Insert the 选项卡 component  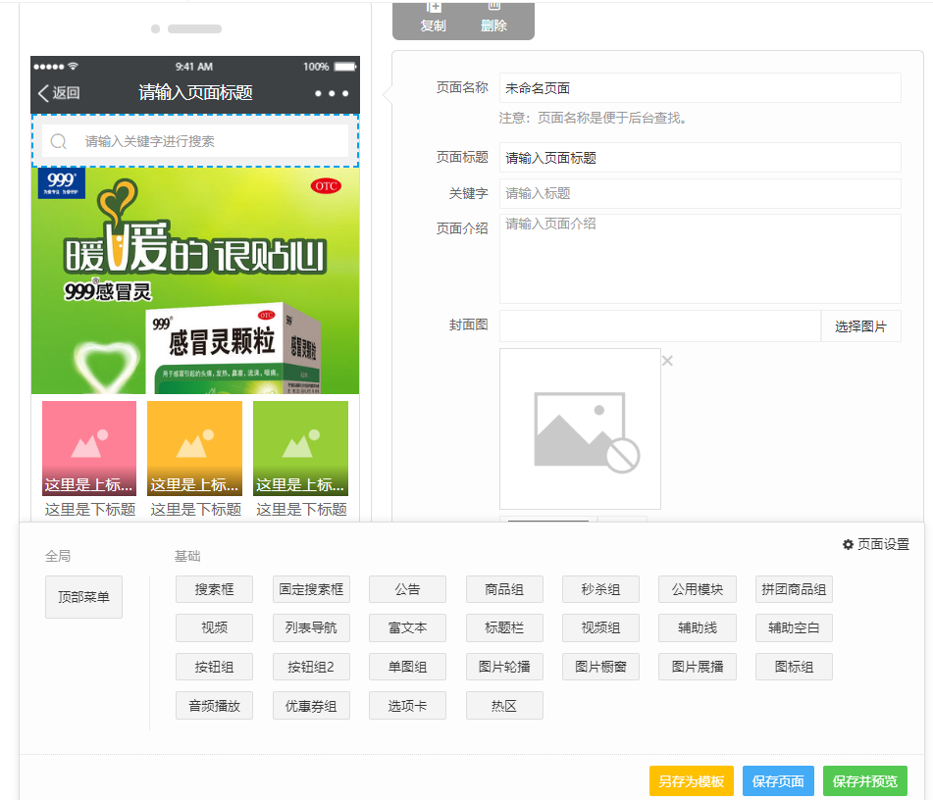click(407, 706)
